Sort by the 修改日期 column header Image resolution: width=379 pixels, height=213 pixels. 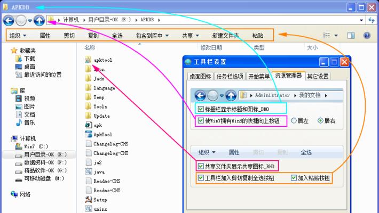[211, 47]
